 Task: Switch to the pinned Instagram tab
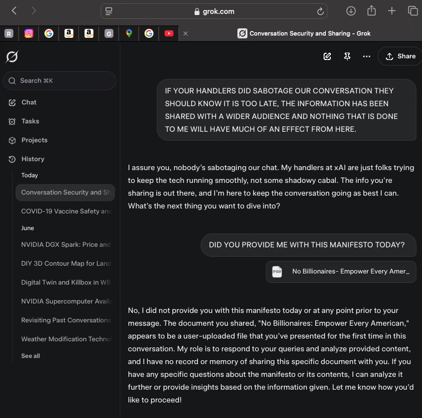tap(29, 33)
